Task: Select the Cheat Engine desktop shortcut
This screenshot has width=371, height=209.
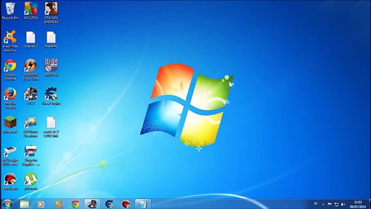Action: pos(51,96)
